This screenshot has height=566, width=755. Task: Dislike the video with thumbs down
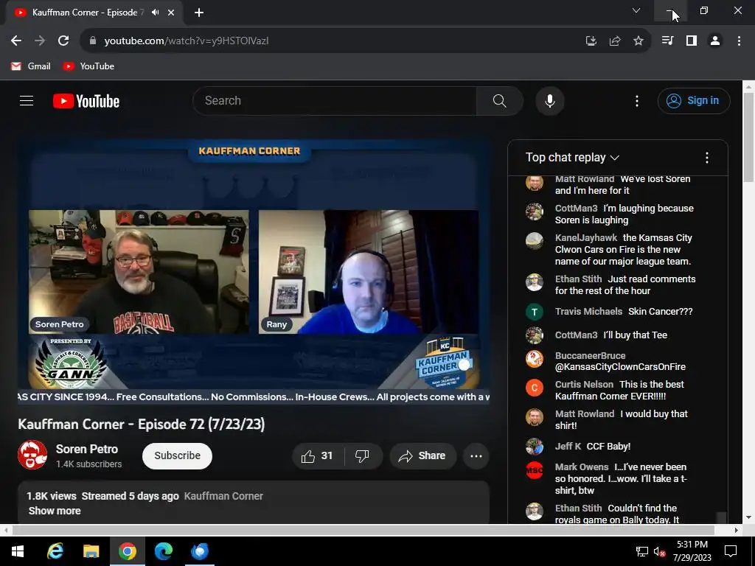click(x=363, y=455)
